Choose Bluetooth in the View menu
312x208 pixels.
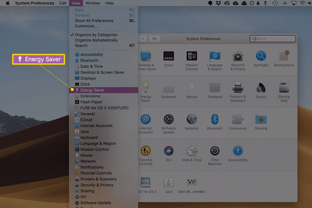pos(104,60)
